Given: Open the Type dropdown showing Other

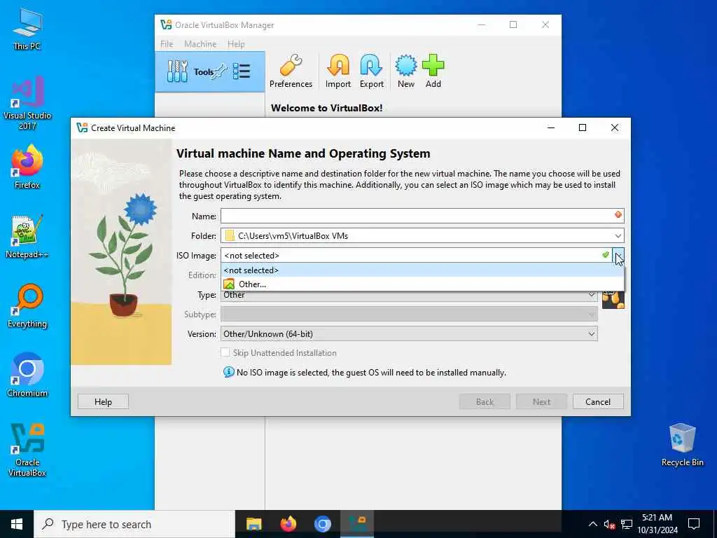Looking at the screenshot, I should tap(409, 295).
